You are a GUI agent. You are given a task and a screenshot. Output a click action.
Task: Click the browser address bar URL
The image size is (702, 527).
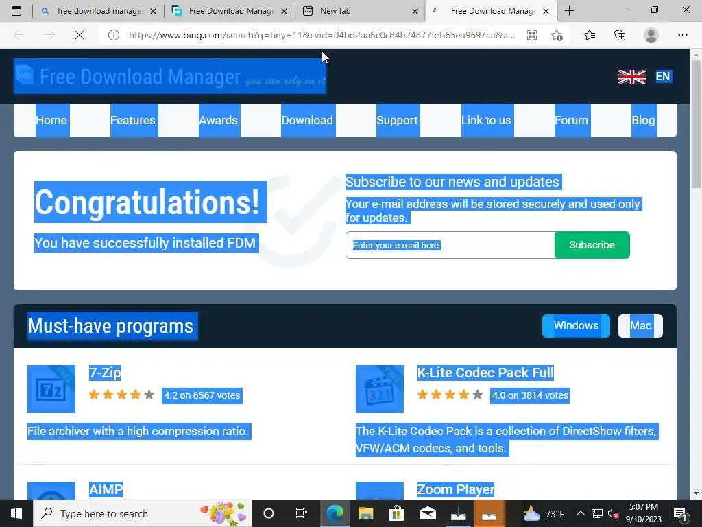tap(322, 35)
